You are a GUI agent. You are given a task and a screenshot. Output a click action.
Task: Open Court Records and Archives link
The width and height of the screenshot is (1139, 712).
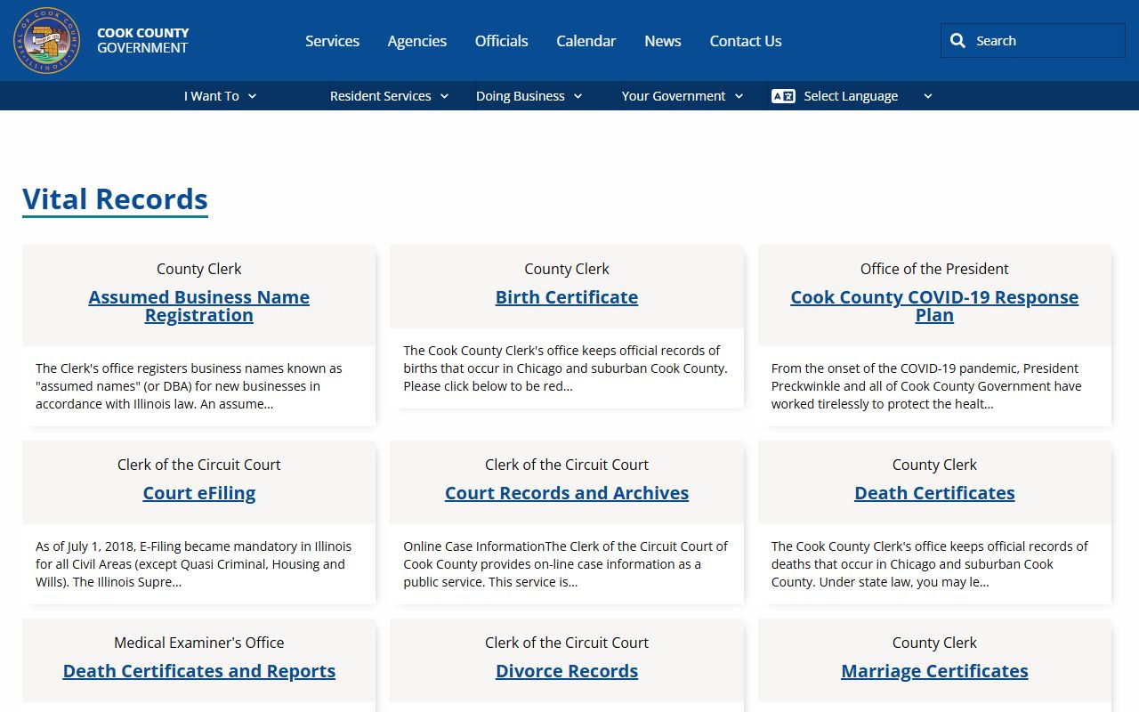(x=567, y=493)
